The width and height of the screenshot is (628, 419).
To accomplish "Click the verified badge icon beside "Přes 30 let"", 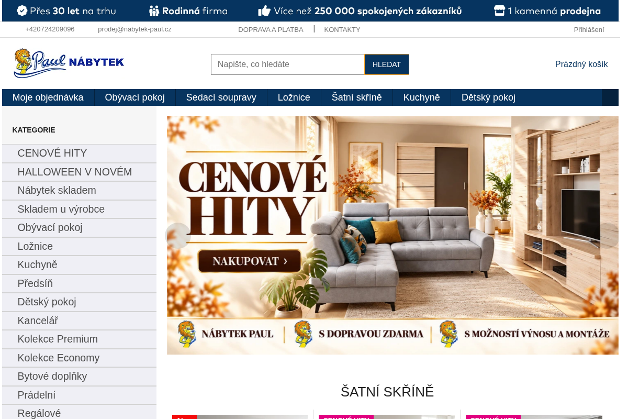I will coord(22,11).
